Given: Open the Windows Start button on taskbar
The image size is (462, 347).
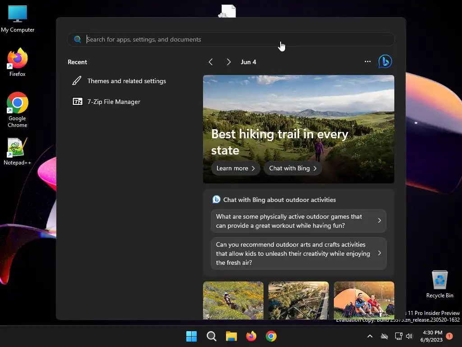Looking at the screenshot, I should tap(191, 336).
